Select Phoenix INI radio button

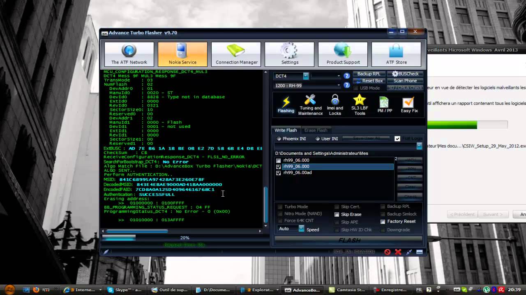(279, 139)
